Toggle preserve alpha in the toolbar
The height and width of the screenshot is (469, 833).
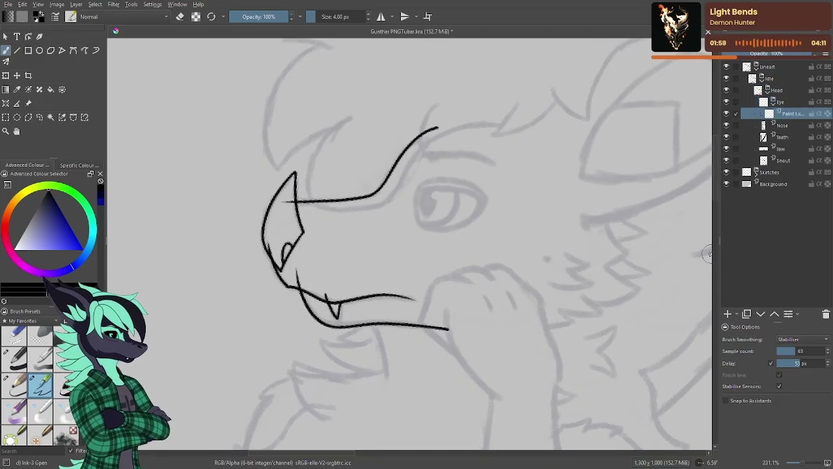coord(196,16)
